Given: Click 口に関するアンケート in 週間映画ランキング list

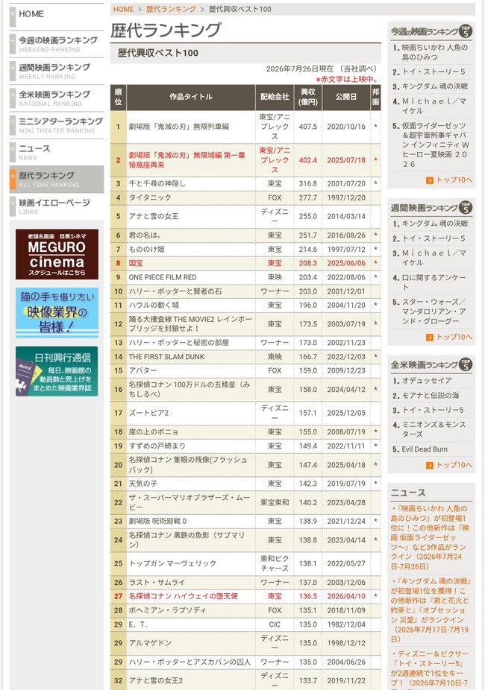Looking at the screenshot, I should pyautogui.click(x=434, y=282).
